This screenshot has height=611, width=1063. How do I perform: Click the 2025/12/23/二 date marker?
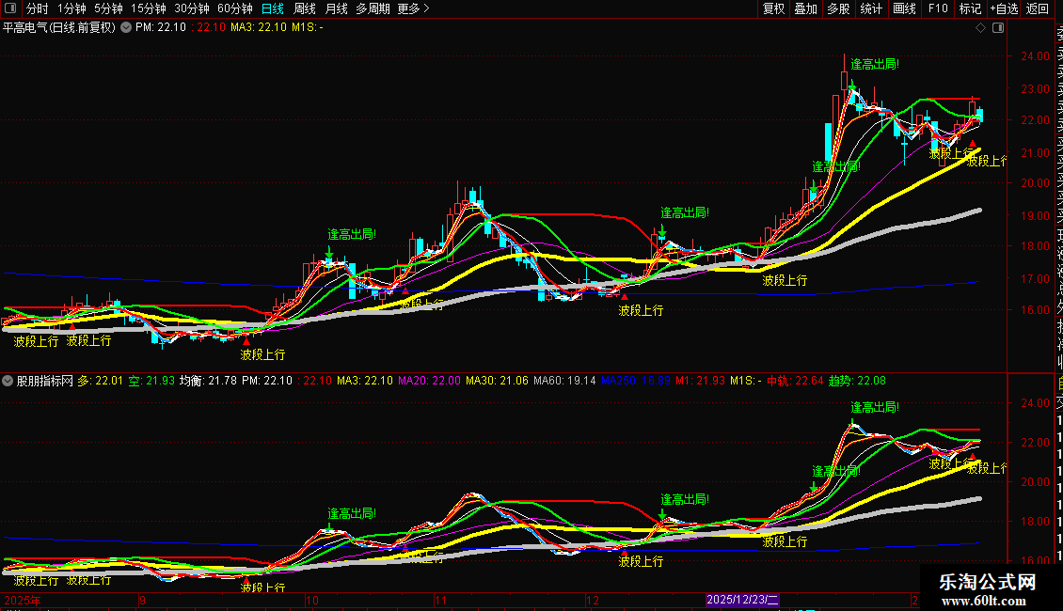(742, 600)
